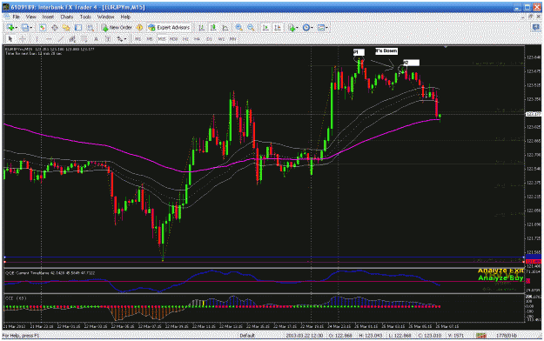Viewport: 544px width, 341px height.
Task: Open the Data Window icon
Action: [x=55, y=28]
